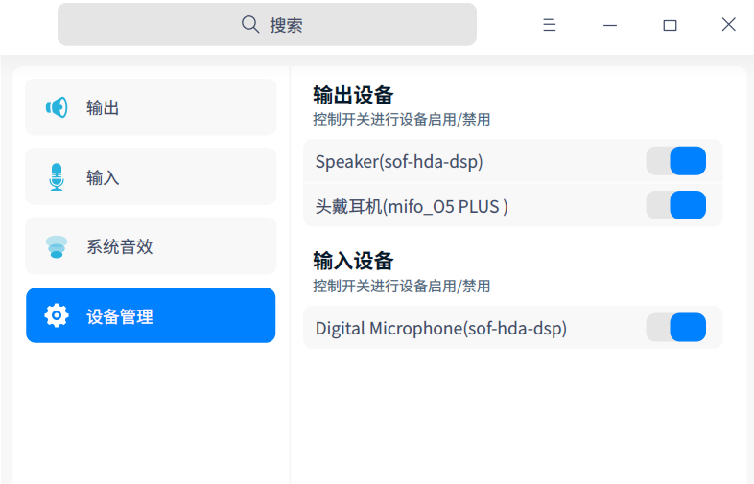754x484 pixels.
Task: Click the microphone icon beside 输入
Action: (x=57, y=177)
